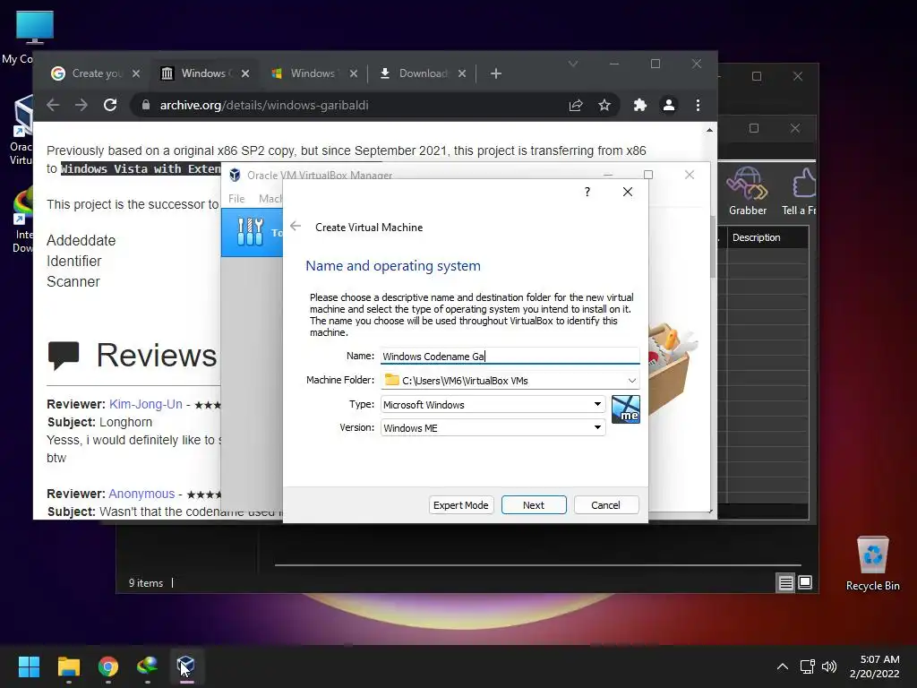Reload the archive.org page
This screenshot has height=688, width=917.
(x=110, y=105)
